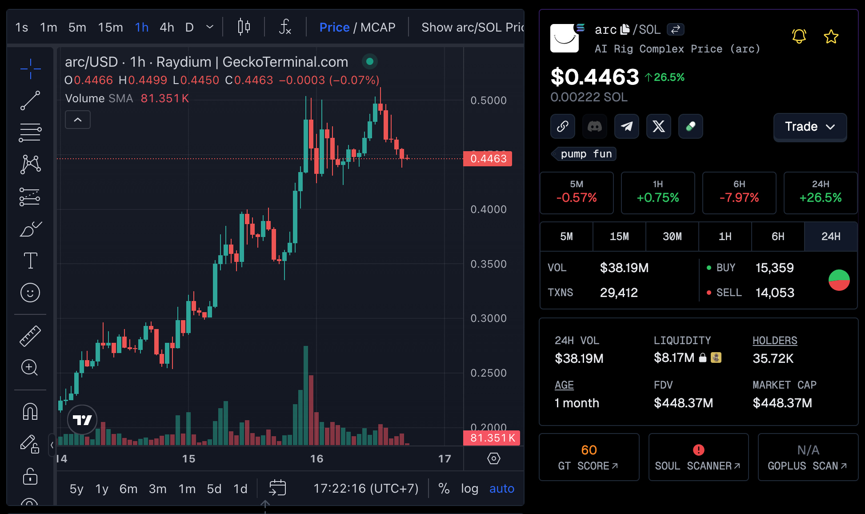
Task: Set chart range to 1y
Action: tap(102, 489)
